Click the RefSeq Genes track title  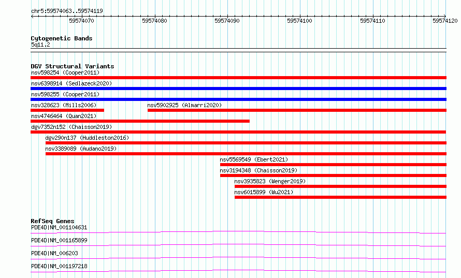(52, 221)
